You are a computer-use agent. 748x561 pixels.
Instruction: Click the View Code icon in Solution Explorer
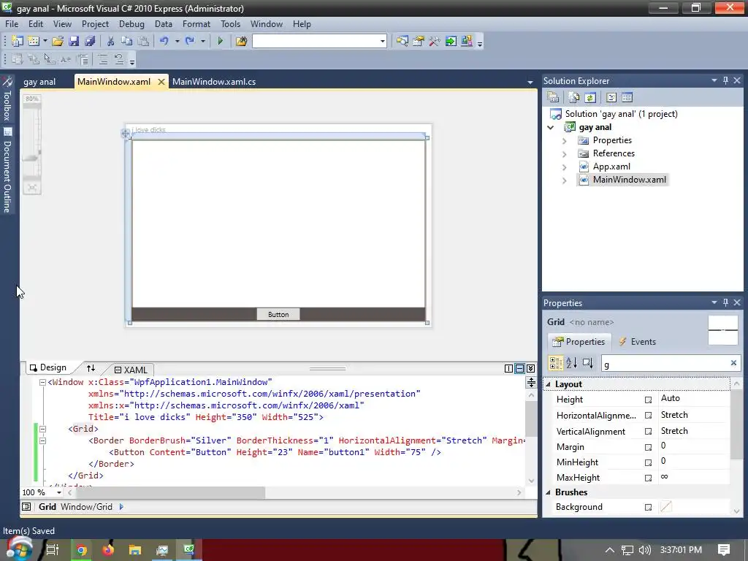pos(611,97)
